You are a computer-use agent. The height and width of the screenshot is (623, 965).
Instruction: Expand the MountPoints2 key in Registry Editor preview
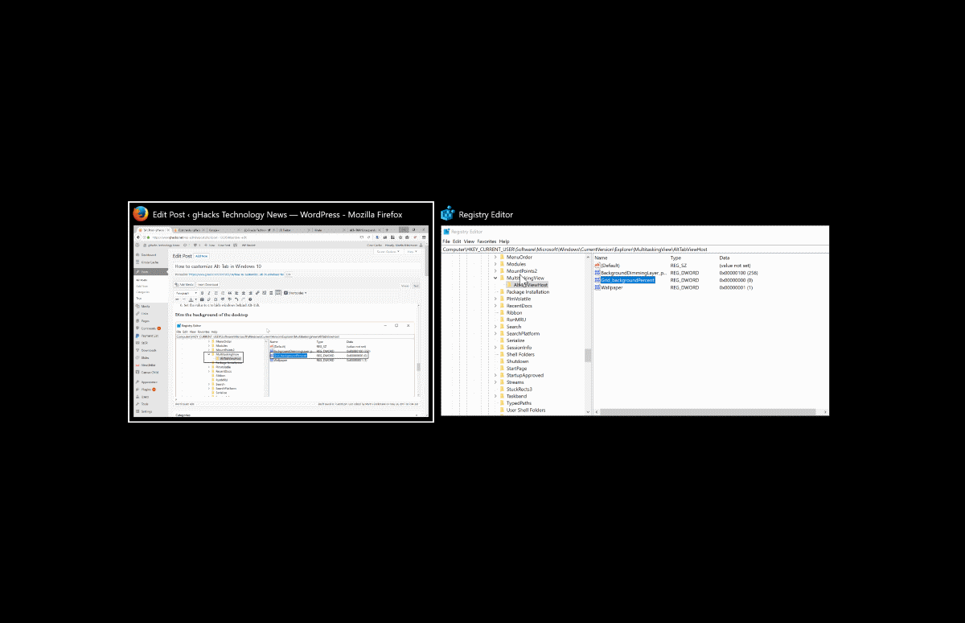pyautogui.click(x=495, y=271)
